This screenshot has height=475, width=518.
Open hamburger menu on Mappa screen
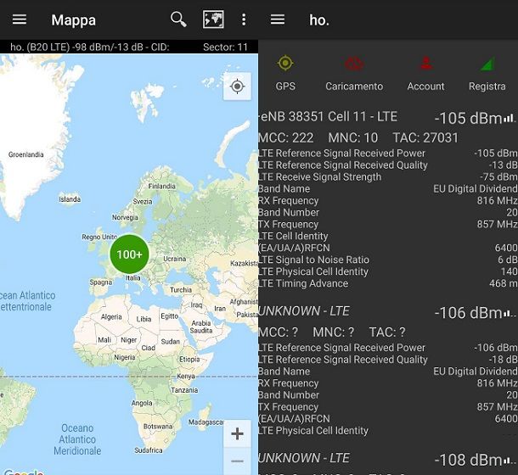(20, 20)
